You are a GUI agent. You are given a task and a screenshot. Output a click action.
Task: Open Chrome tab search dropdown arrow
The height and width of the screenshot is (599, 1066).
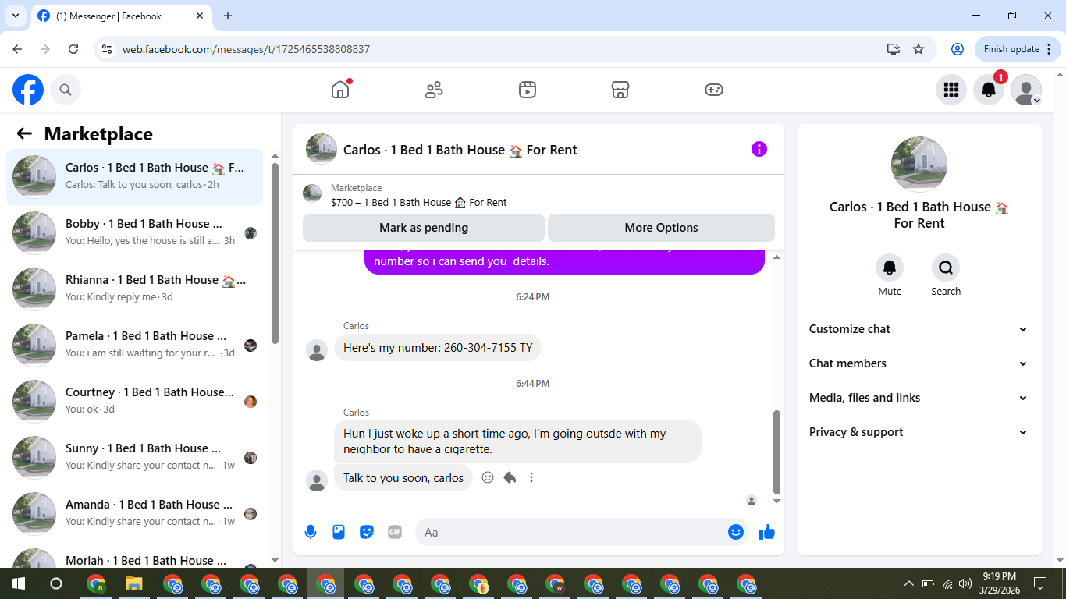coord(15,16)
